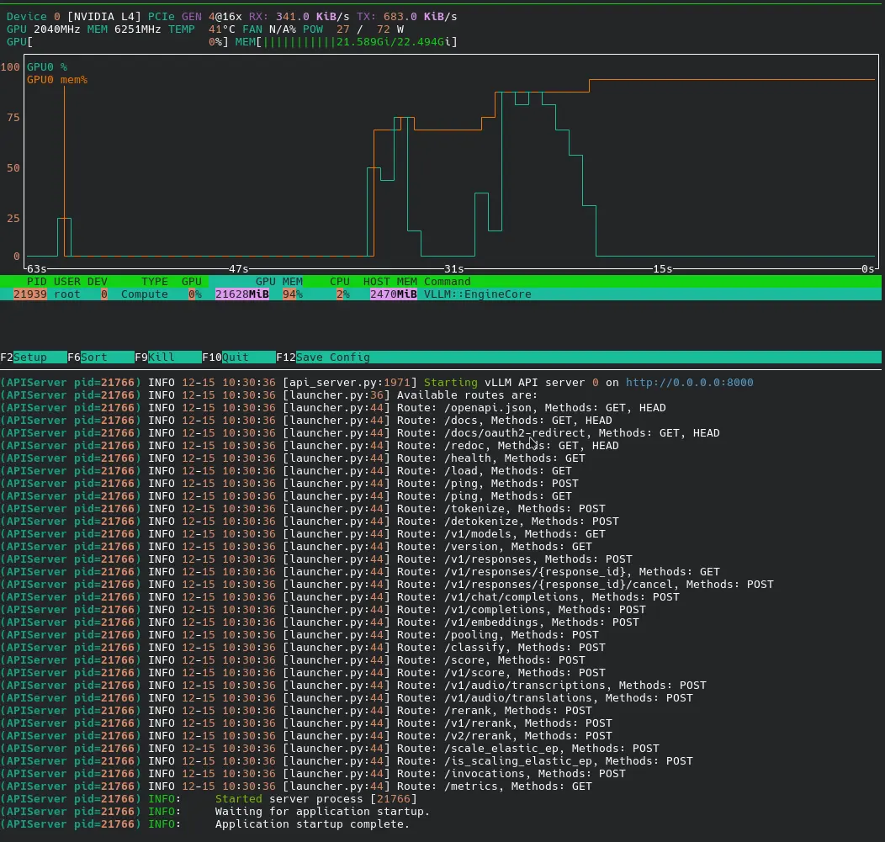Select F10 Quit to exit nvtop
Screen dimensions: 885x842
(238, 357)
